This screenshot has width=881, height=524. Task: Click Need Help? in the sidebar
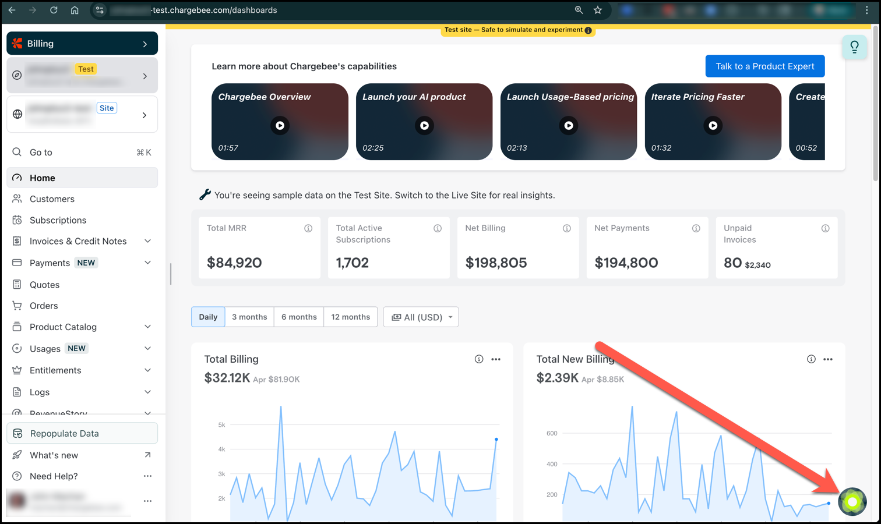tap(54, 476)
